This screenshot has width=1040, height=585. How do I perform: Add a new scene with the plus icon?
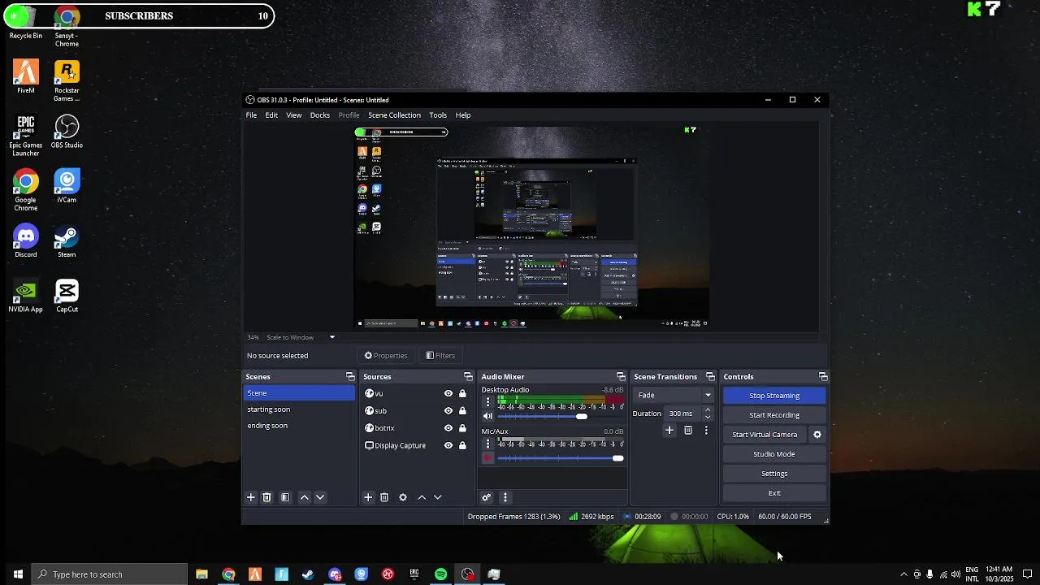click(x=251, y=497)
